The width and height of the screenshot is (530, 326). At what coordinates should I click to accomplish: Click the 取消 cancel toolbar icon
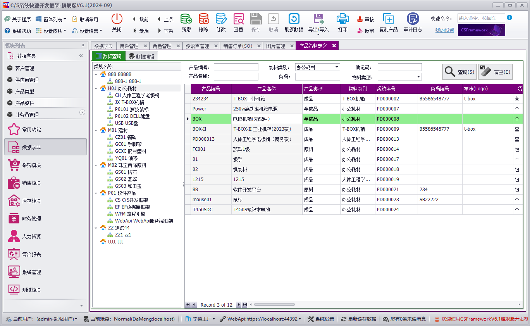(x=274, y=19)
